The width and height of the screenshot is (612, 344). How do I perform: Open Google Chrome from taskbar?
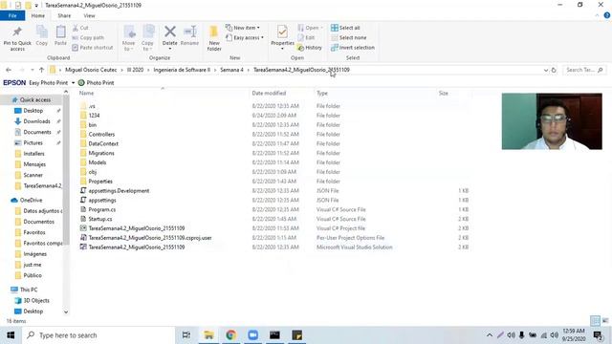click(x=230, y=335)
